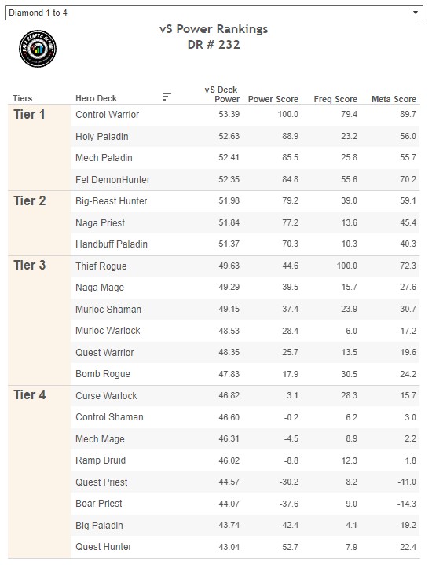Click the Quest Hunter deck name
The height and width of the screenshot is (565, 432).
104,547
